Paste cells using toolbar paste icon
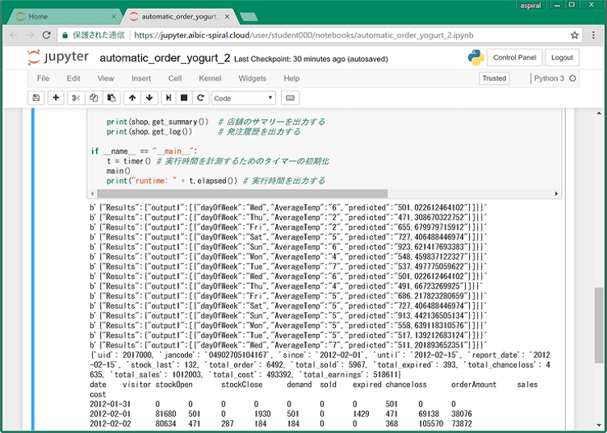607x433 pixels. (x=111, y=98)
